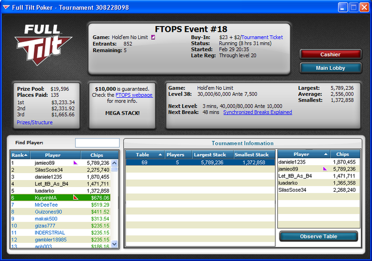Open the Cashier
The height and width of the screenshot is (261, 372).
330,54
